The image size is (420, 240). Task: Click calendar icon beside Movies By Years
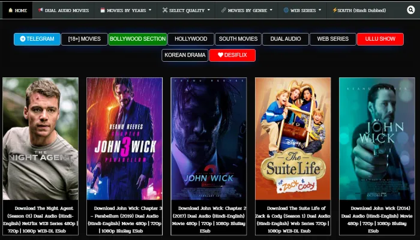point(103,10)
